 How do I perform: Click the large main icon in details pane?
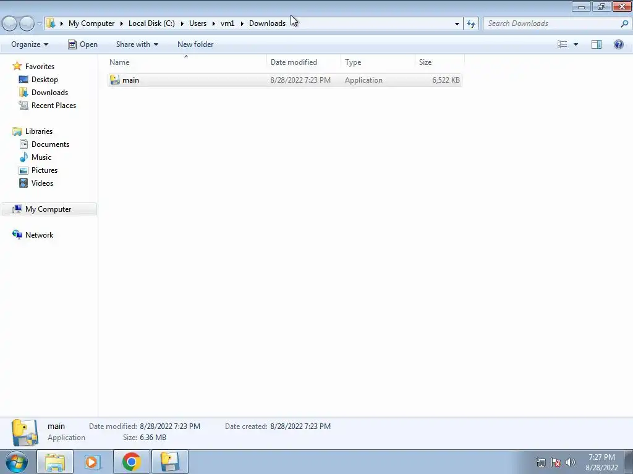(25, 433)
